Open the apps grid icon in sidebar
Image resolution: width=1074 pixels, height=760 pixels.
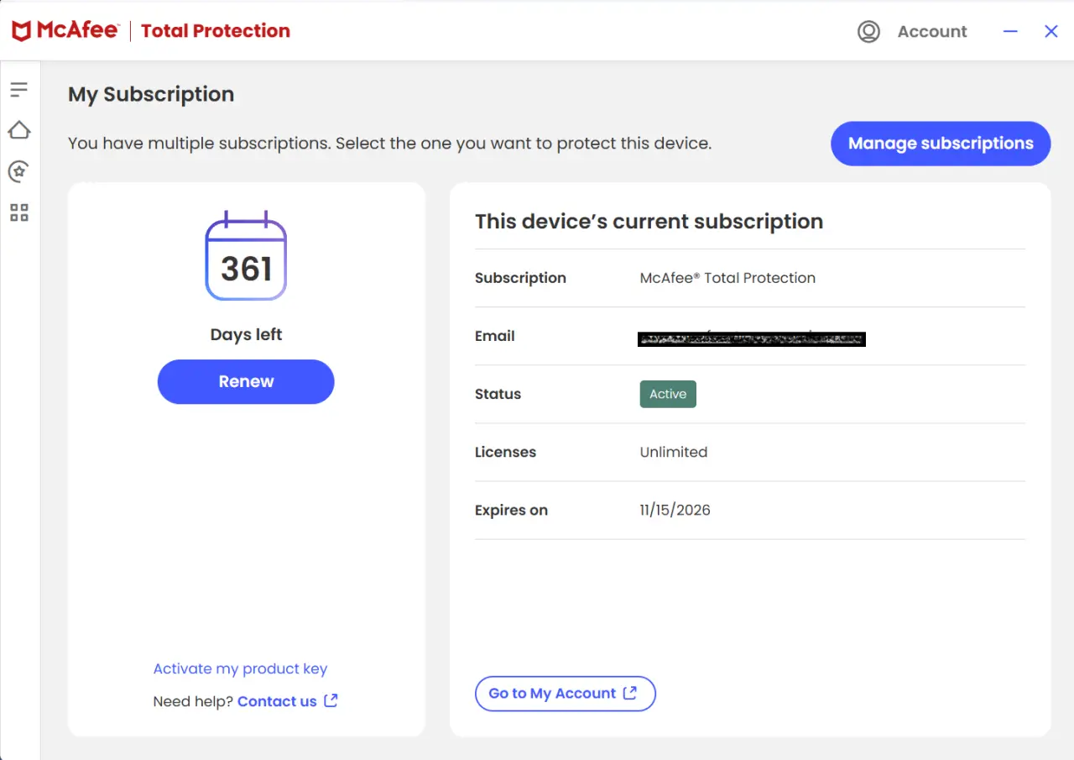(19, 212)
